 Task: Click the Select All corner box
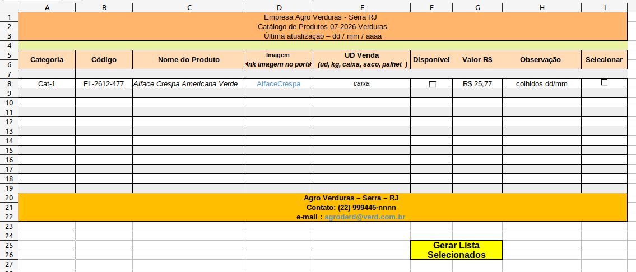pyautogui.click(x=9, y=7)
